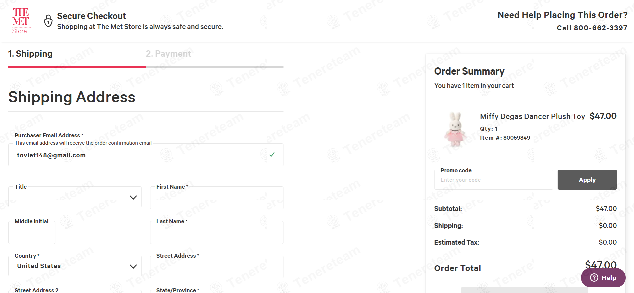Click the secure checkout padlock icon
The image size is (634, 293).
point(48,21)
